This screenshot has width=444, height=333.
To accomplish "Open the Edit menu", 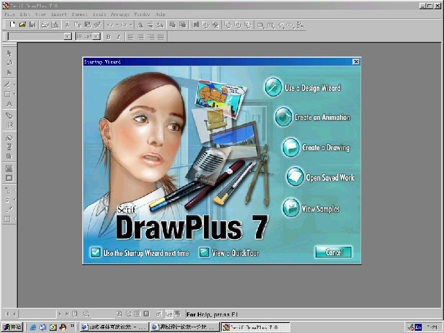I will point(25,14).
